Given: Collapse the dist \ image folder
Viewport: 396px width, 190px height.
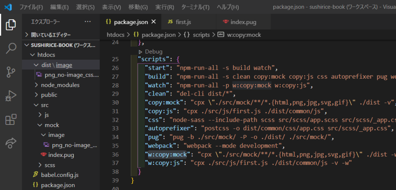Looking at the screenshot, I should click(x=61, y=65).
